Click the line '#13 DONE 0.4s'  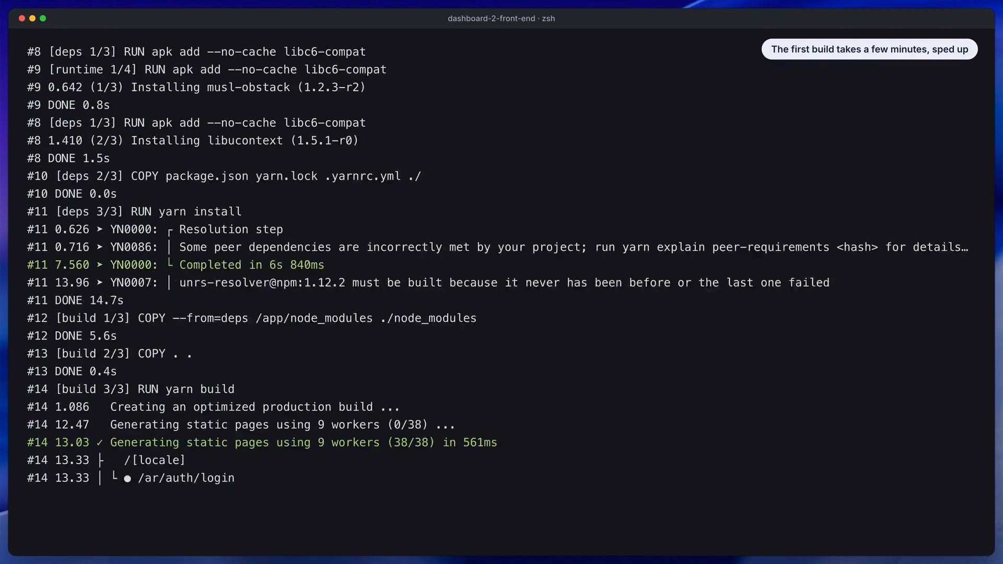[72, 371]
